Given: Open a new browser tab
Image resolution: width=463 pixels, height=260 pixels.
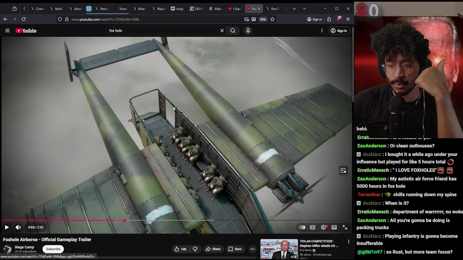Looking at the screenshot, I should tap(294, 9).
